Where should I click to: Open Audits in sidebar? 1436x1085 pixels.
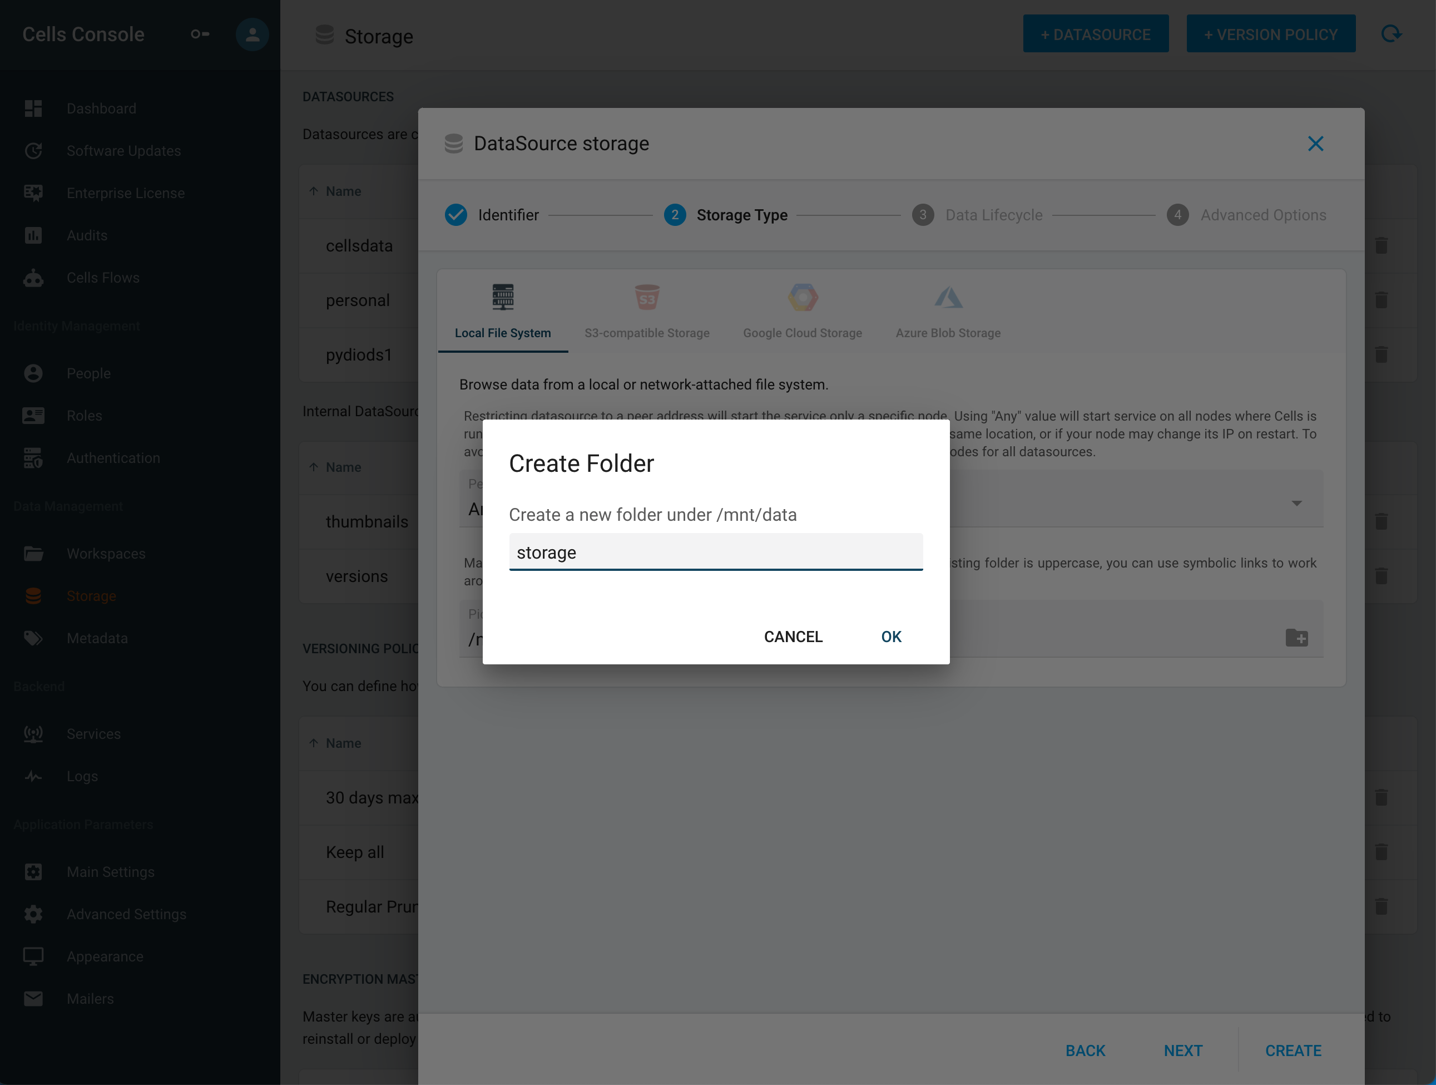point(87,235)
